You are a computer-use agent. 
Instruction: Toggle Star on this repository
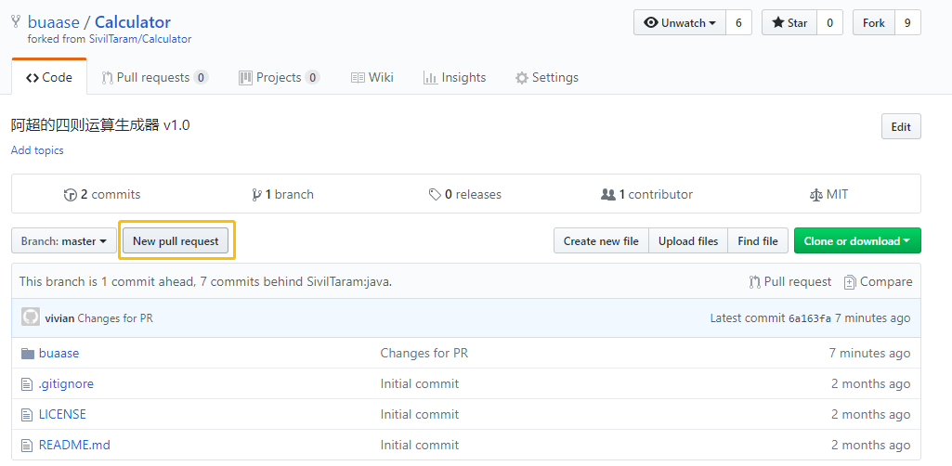pyautogui.click(x=789, y=23)
